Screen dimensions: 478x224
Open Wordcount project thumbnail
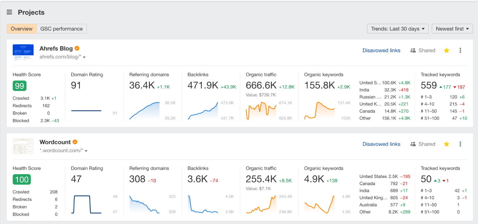click(x=23, y=146)
